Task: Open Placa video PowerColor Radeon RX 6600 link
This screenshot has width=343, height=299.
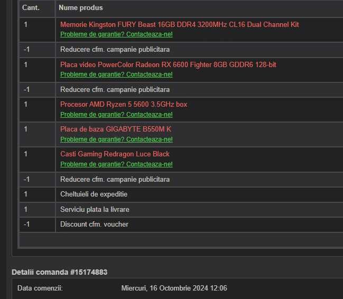Action: point(168,65)
